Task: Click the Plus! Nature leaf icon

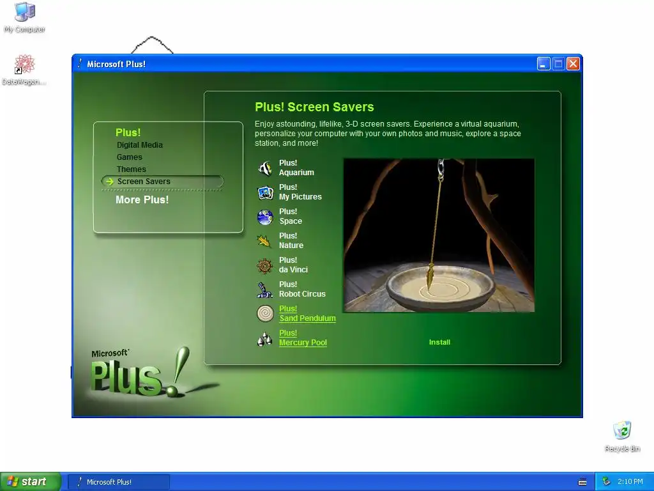Action: [264, 241]
